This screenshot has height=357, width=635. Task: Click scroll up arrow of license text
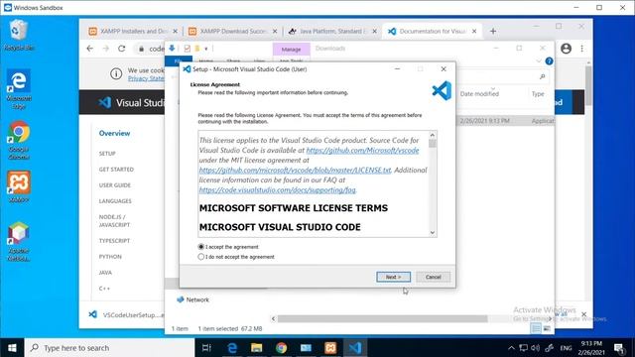click(433, 135)
